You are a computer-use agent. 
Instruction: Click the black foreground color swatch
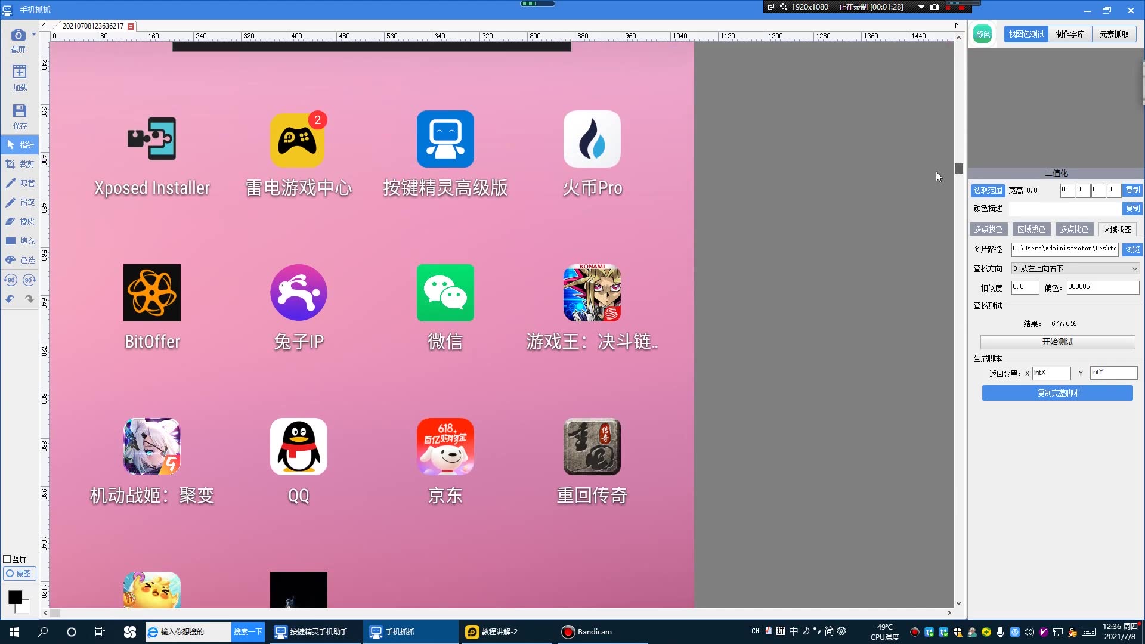(x=15, y=597)
